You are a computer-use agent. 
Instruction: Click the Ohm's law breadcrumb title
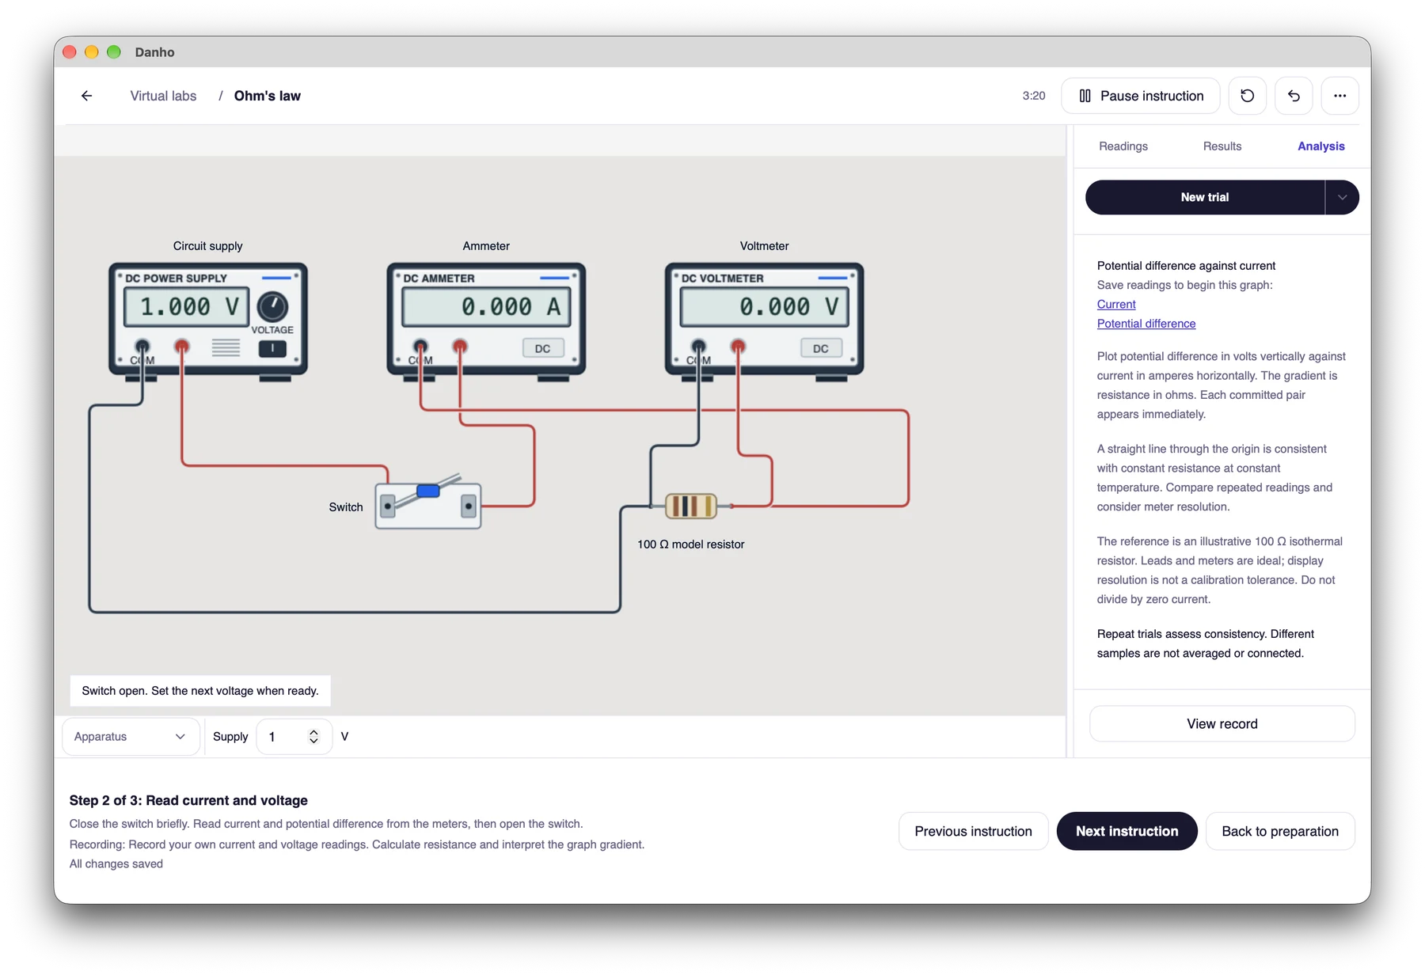267,96
